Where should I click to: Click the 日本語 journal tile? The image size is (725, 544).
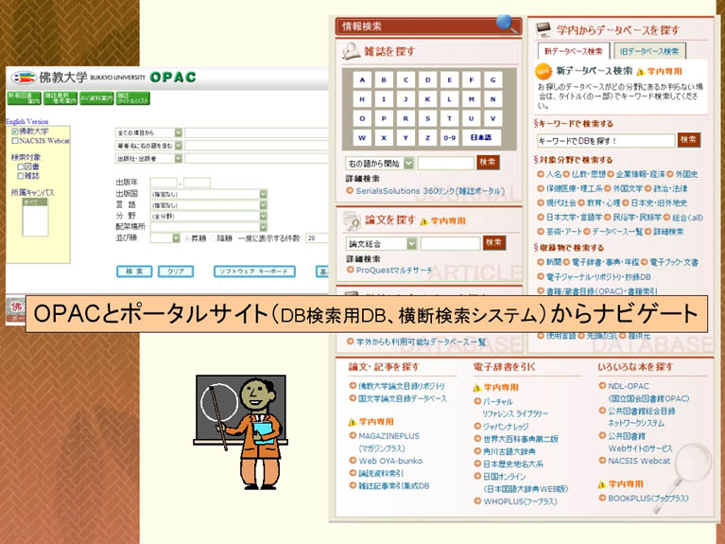point(481,137)
